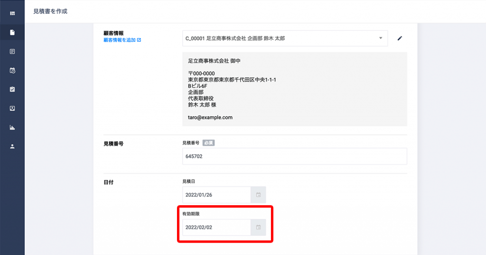Click the 企画部 line in address box
This screenshot has height=255, width=486.
[196, 92]
